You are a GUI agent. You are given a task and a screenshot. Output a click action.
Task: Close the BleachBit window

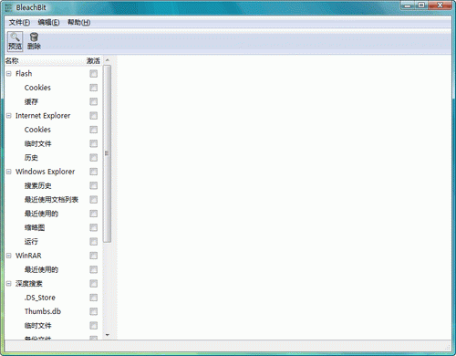(x=440, y=5)
